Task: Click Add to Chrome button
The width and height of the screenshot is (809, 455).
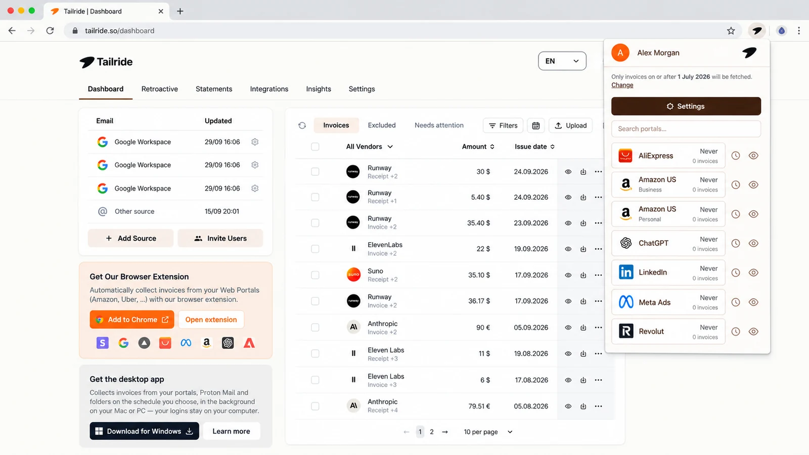Action: point(132,320)
